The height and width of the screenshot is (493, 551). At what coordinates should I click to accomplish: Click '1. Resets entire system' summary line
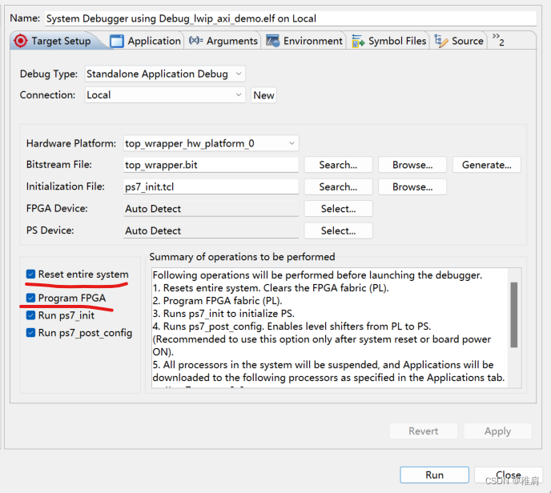click(271, 288)
